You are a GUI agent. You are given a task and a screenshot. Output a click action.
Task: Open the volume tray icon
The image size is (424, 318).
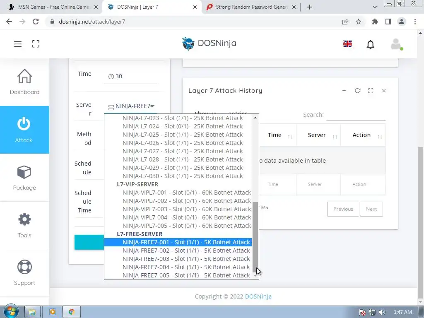coord(382,312)
